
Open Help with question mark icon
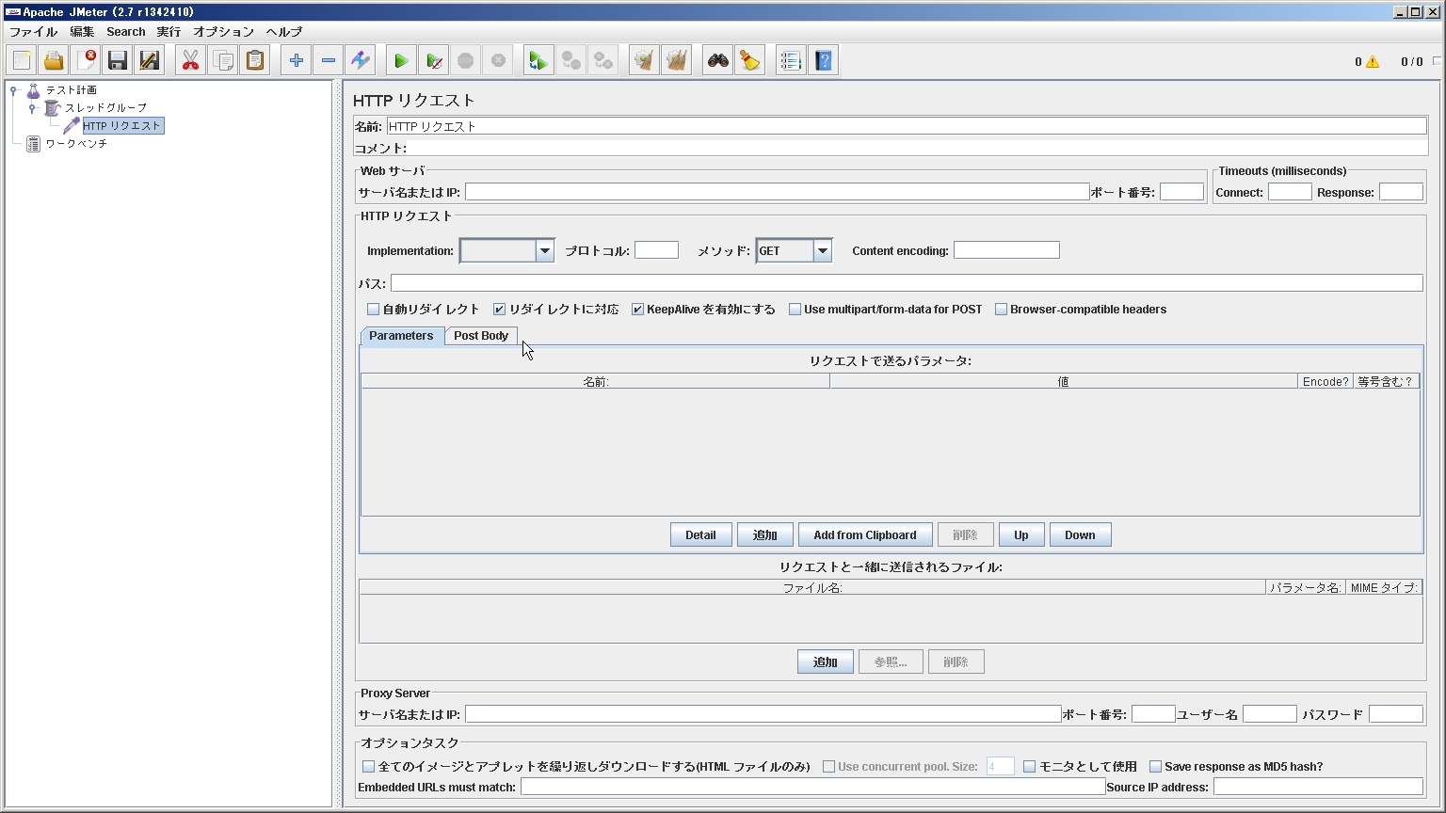(824, 61)
